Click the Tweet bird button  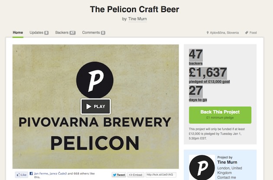click(x=119, y=175)
